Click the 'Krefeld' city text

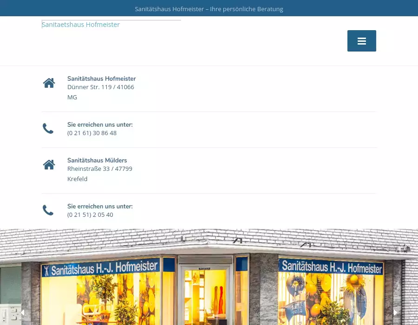pos(77,179)
